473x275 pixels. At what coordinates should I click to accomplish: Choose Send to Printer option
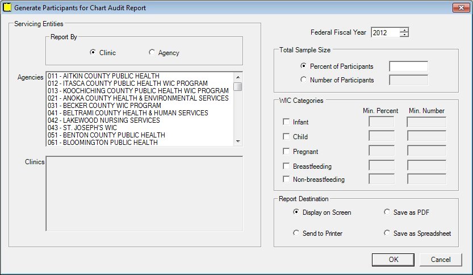[x=296, y=233]
